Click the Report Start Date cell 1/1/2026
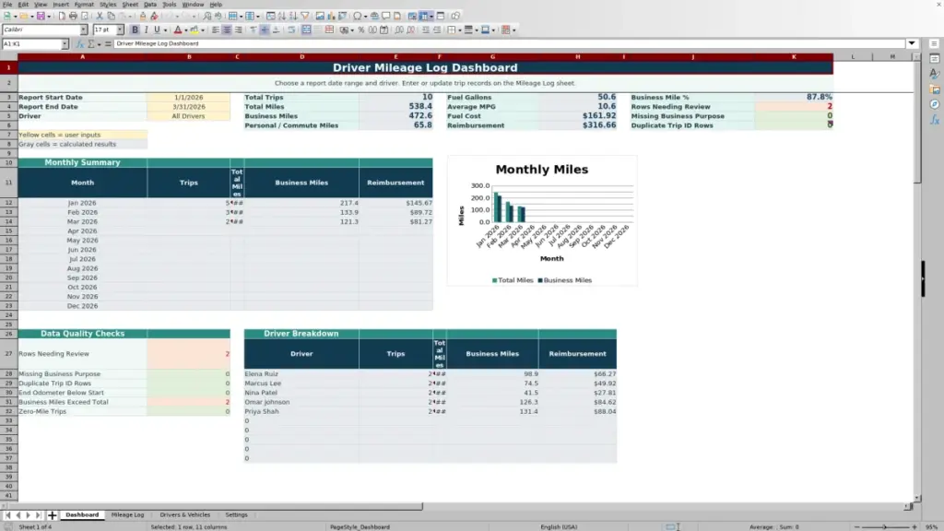The width and height of the screenshot is (944, 531). pyautogui.click(x=188, y=97)
